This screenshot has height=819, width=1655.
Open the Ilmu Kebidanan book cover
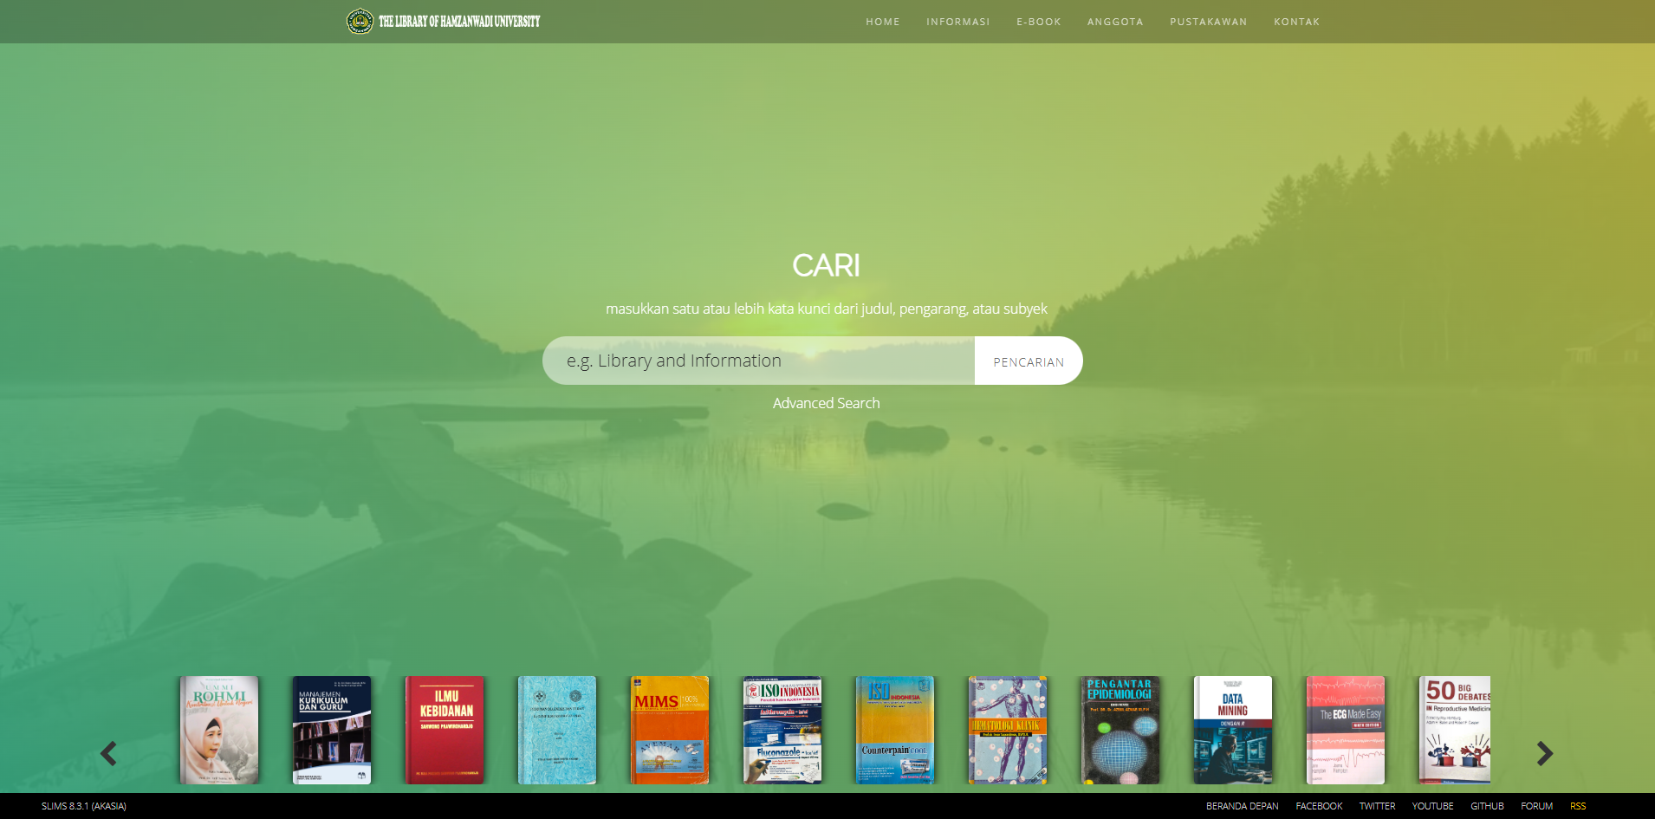tap(445, 730)
